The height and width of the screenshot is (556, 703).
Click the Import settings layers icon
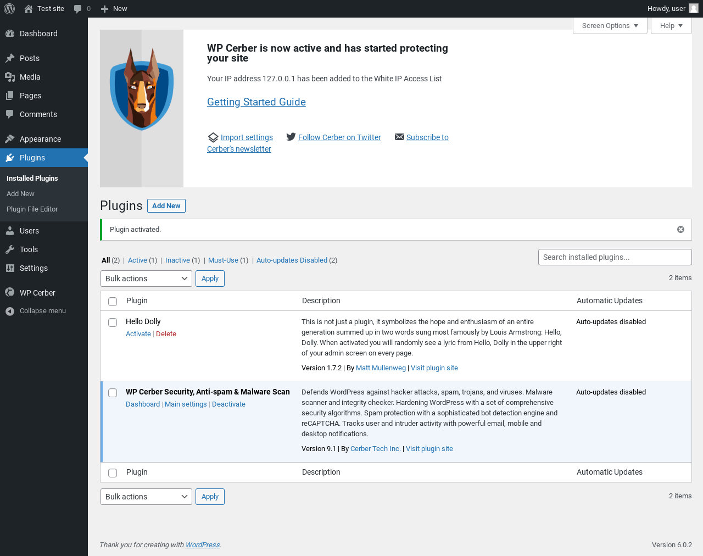click(x=213, y=137)
